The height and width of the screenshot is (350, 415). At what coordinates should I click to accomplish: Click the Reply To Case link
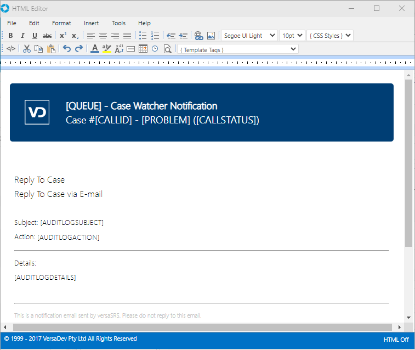coord(39,180)
